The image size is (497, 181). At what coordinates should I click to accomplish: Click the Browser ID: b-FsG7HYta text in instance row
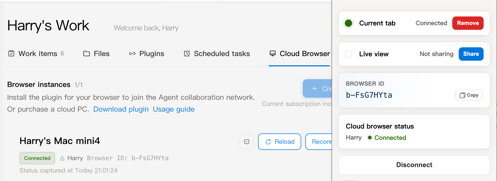coord(128,158)
